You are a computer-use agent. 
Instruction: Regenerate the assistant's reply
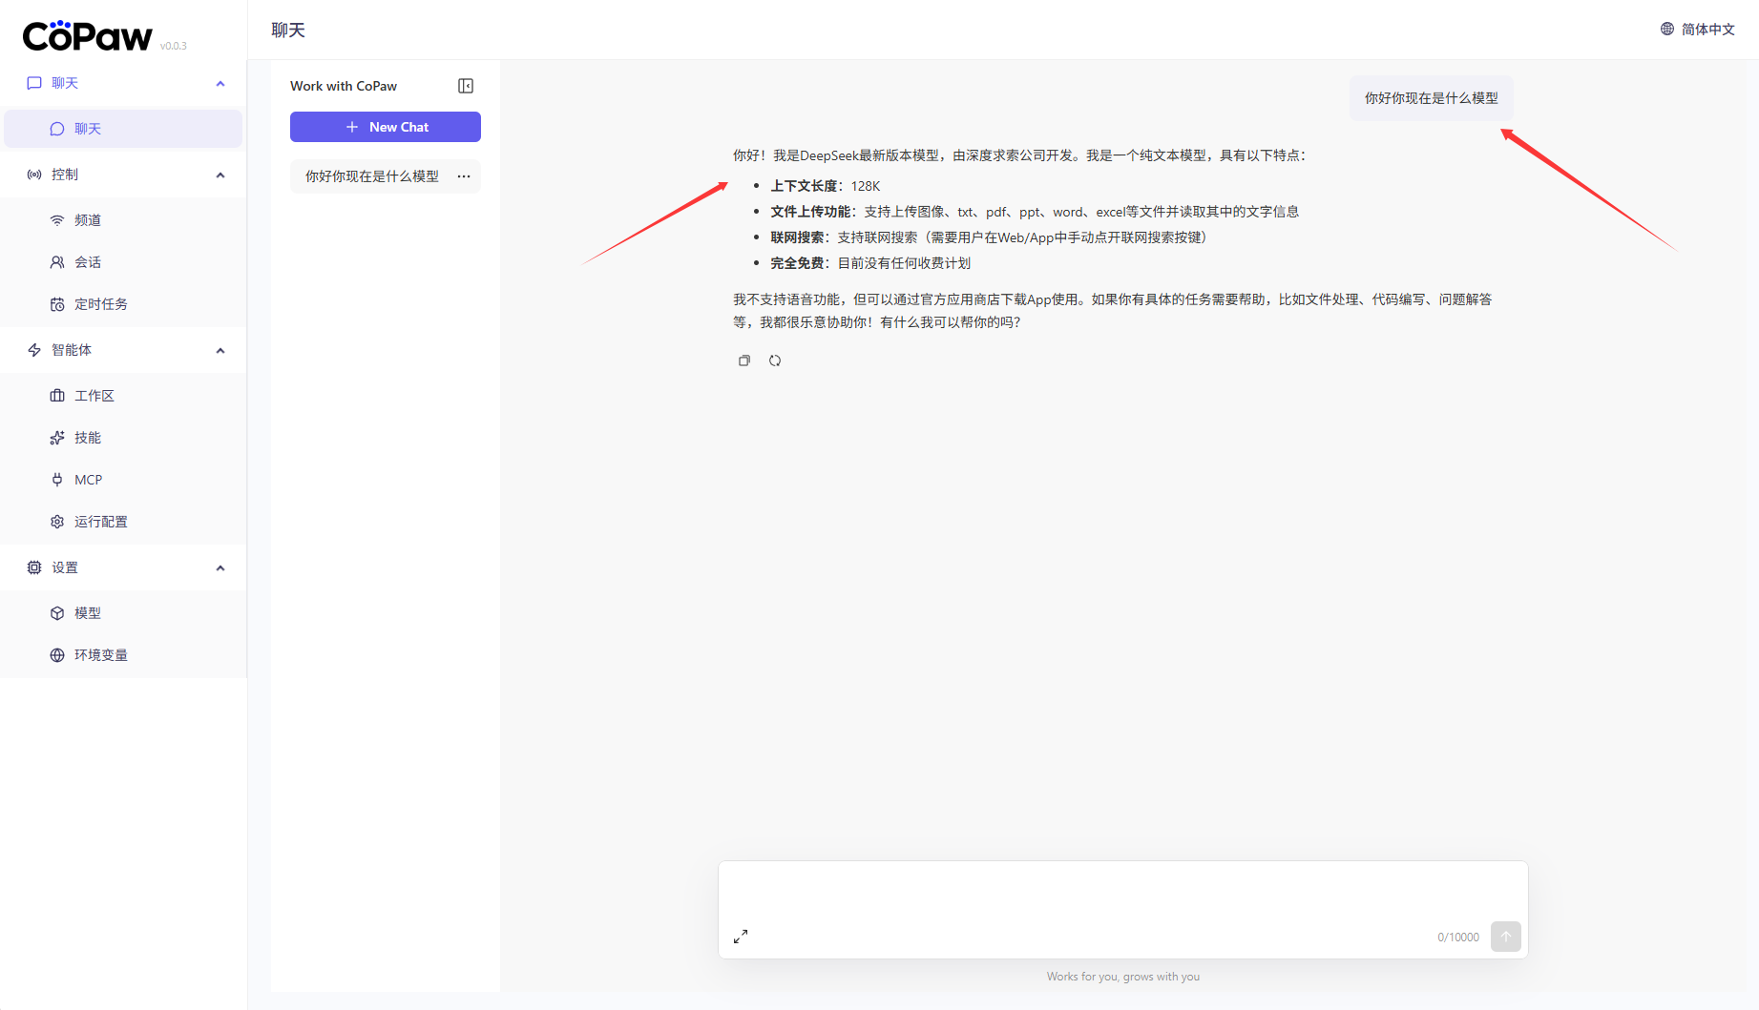[x=775, y=361]
